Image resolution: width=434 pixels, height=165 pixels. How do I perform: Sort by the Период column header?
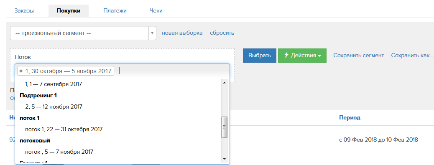point(350,118)
